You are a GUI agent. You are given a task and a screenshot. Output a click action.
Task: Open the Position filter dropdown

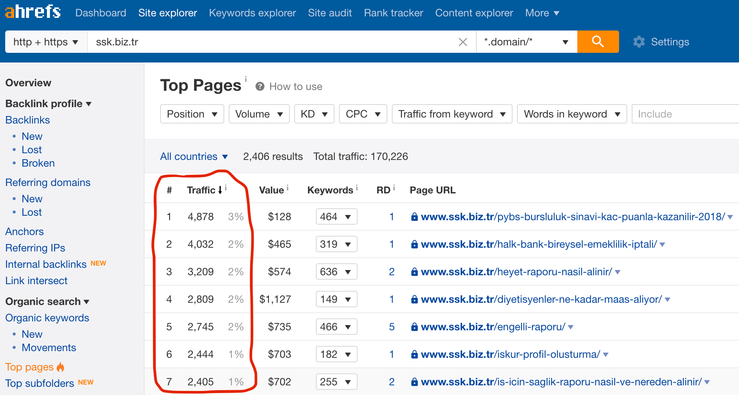192,114
